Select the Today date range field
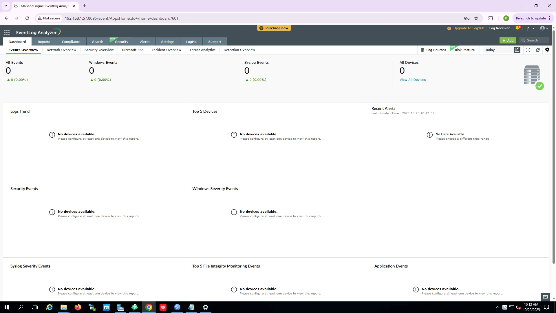 (x=498, y=50)
